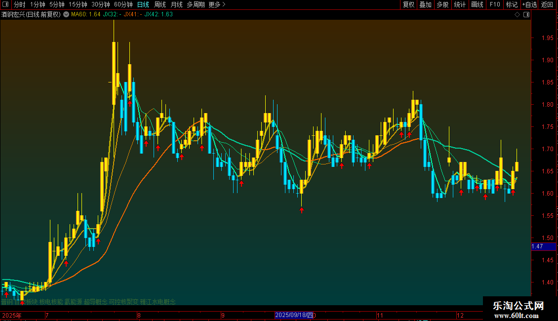Screen dimensions: 558x321
Task: Click the 1.60 price axis label
Action: tap(547, 193)
